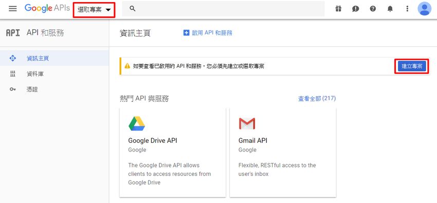Click the 憑證 key sidebar icon
This screenshot has width=437, height=203.
12,89
